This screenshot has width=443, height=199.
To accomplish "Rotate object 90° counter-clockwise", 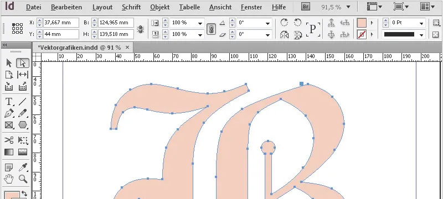I will point(298,23).
